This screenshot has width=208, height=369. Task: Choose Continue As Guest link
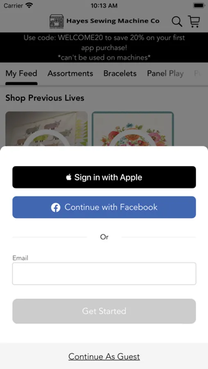pos(104,357)
